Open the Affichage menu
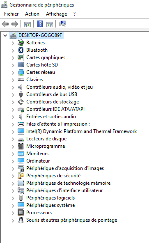 pos(56,14)
